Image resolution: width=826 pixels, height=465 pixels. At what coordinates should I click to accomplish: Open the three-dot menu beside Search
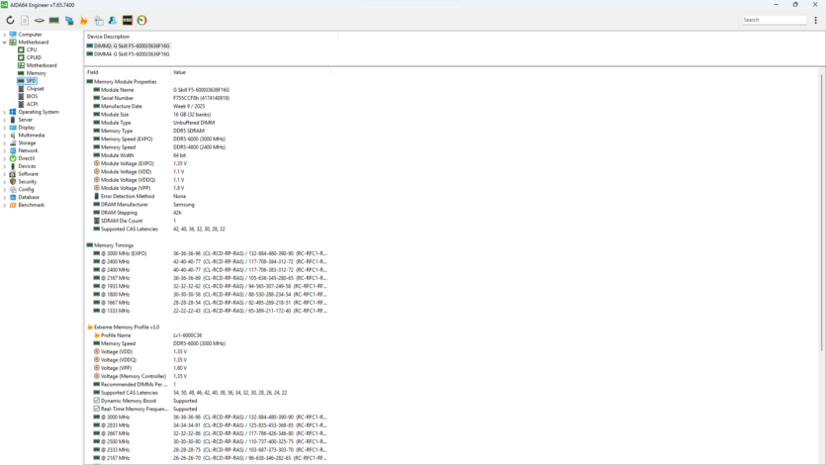815,20
